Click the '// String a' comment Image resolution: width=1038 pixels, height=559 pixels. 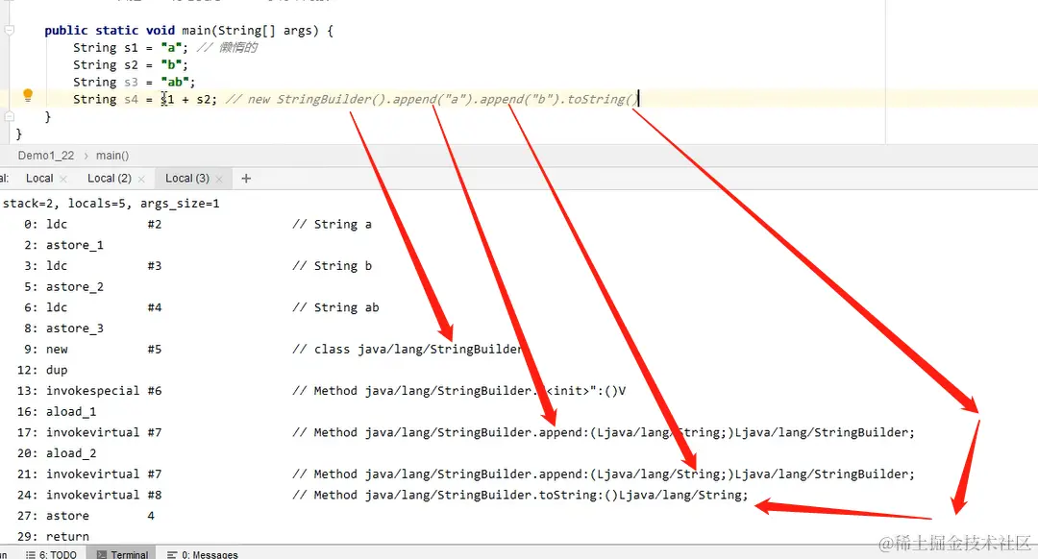(x=332, y=224)
